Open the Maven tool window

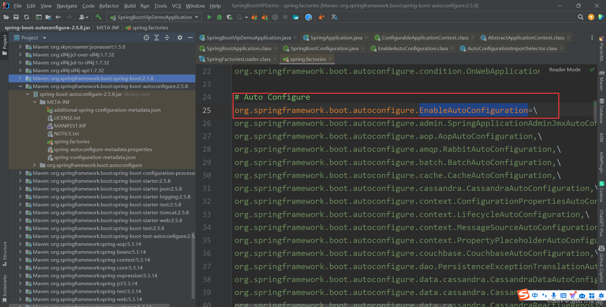tap(602, 81)
